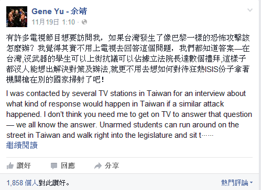Open the post timestamp 11月19日 1:10

click(53, 22)
